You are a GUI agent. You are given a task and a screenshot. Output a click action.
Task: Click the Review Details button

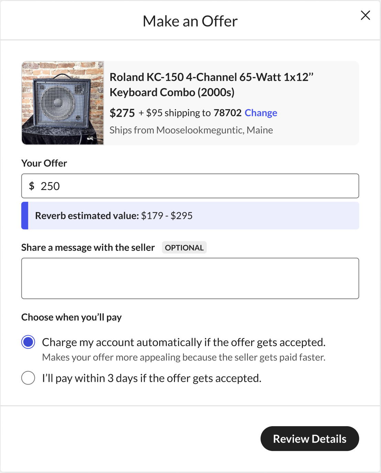pos(309,439)
